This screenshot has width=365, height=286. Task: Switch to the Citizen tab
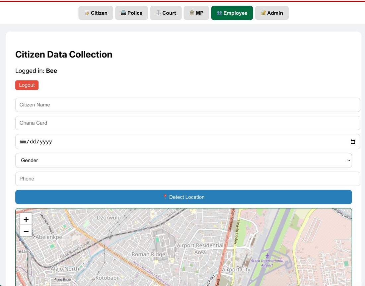click(96, 13)
